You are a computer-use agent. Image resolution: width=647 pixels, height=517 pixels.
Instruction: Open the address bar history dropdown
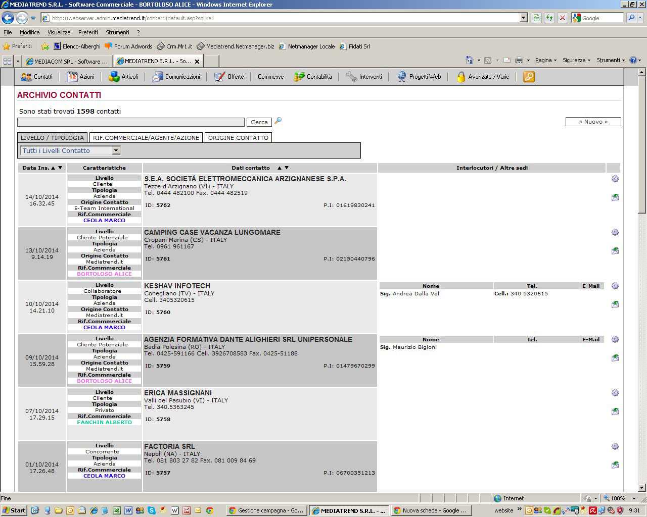coord(523,18)
